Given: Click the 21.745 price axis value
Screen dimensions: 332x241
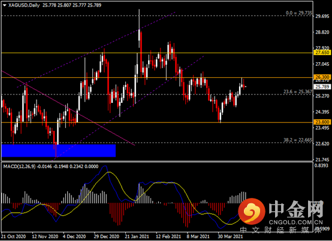Looking at the screenshot, I should (x=322, y=160).
